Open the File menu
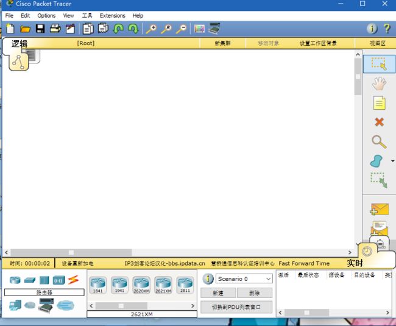The height and width of the screenshot is (326, 396). 9,16
